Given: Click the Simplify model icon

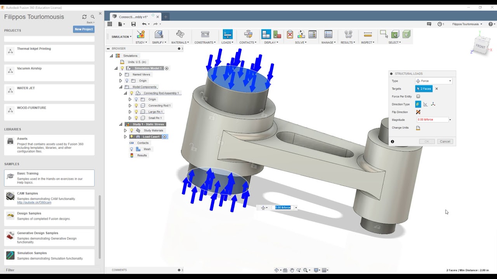Looking at the screenshot, I should point(159,34).
